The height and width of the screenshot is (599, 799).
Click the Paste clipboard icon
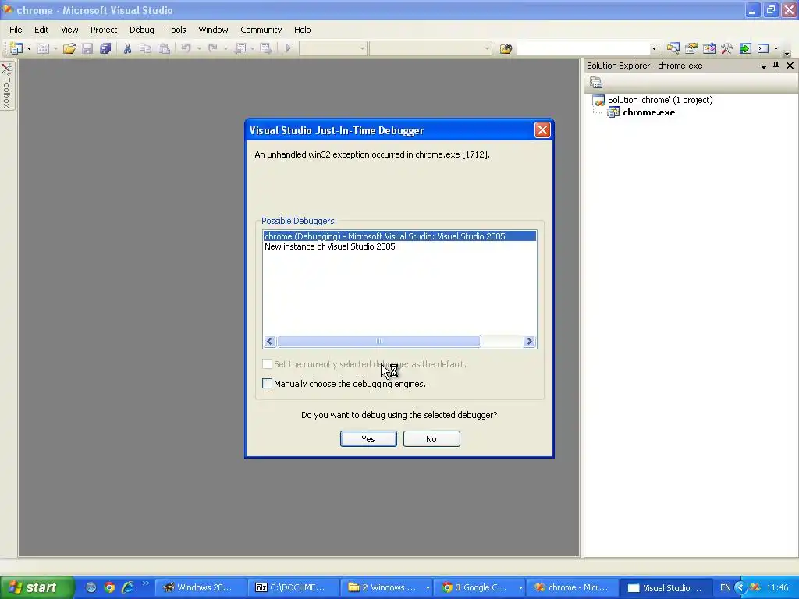[x=164, y=48]
